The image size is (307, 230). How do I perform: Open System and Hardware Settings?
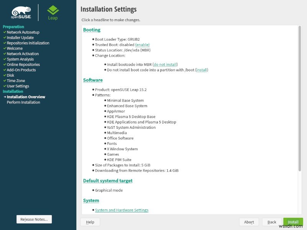coord(122,210)
